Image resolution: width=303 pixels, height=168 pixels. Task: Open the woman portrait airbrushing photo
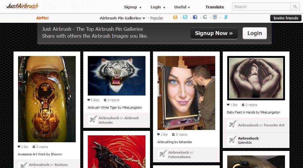pyautogui.click(x=186, y=93)
